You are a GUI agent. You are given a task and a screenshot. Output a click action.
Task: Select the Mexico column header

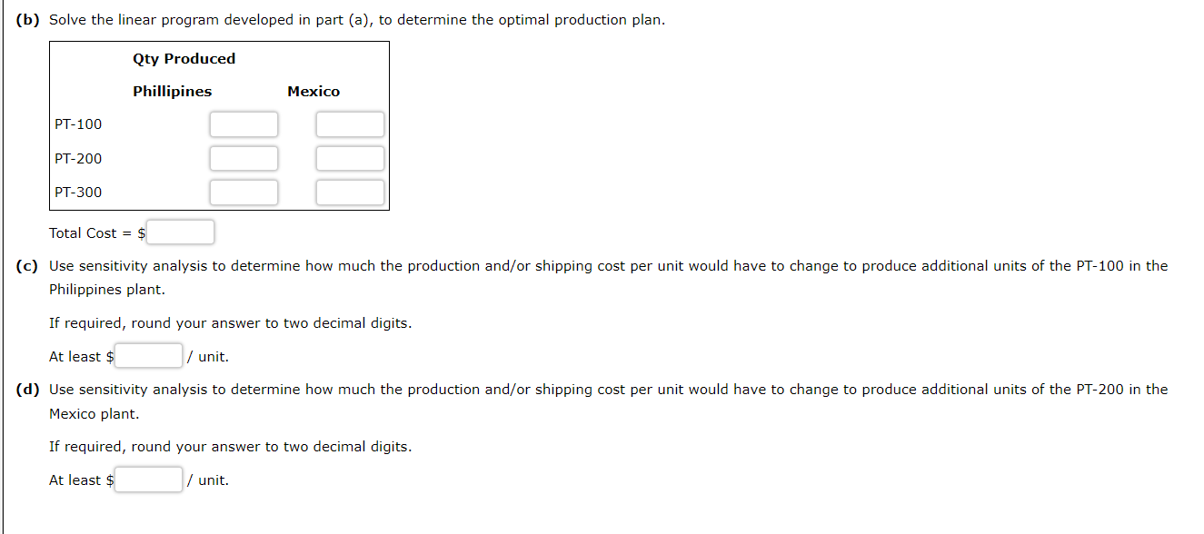313,91
